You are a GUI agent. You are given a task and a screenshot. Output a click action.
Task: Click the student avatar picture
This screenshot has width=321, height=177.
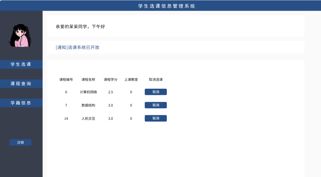click(x=20, y=35)
